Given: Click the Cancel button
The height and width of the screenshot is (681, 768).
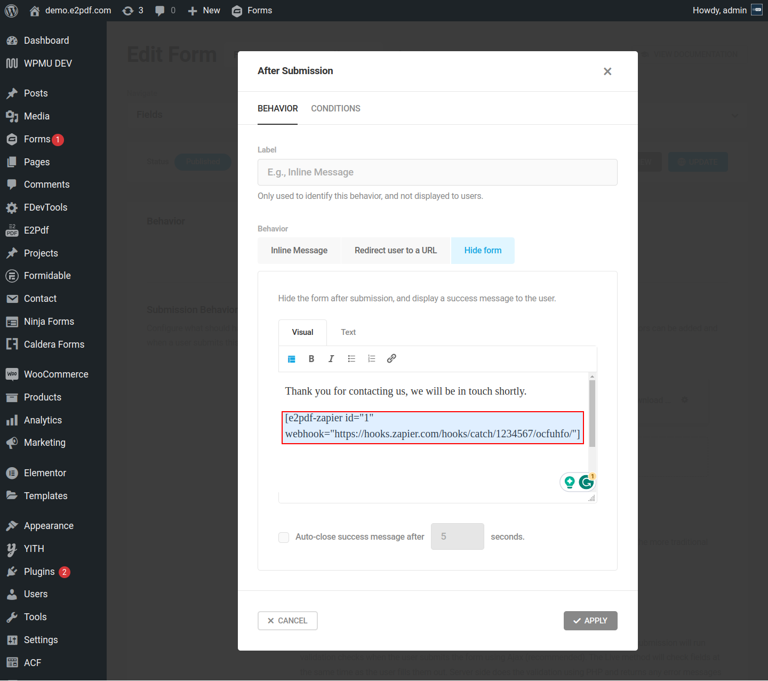Looking at the screenshot, I should 287,621.
